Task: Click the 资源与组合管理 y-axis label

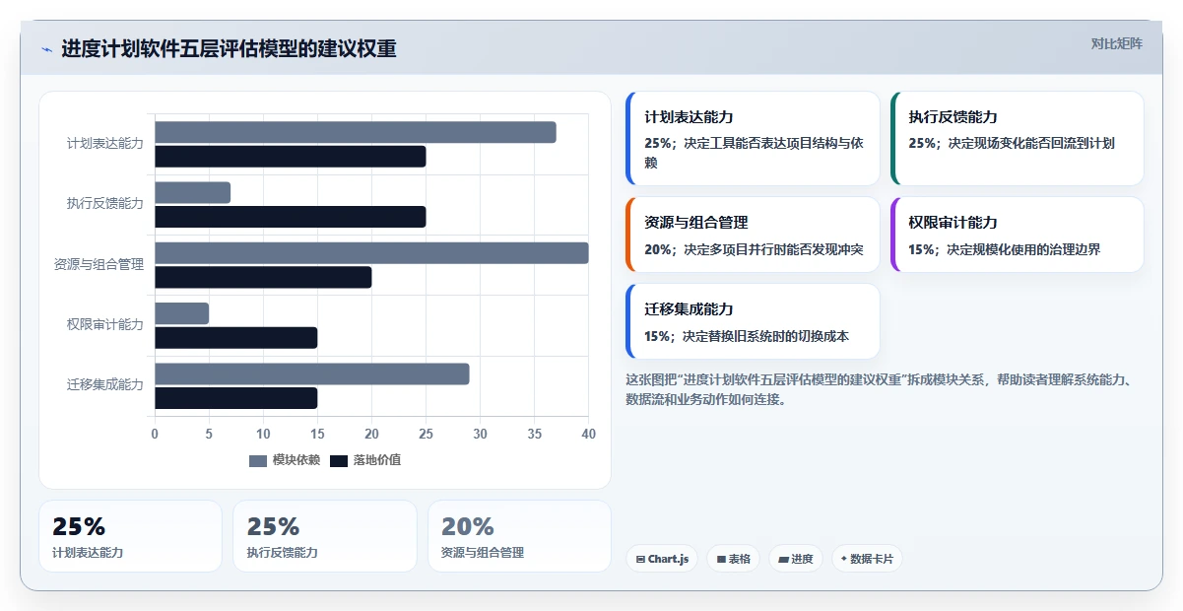Action: point(99,264)
